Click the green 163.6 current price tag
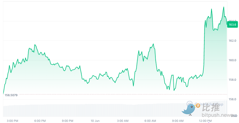239x123 pixels. pos(232,25)
